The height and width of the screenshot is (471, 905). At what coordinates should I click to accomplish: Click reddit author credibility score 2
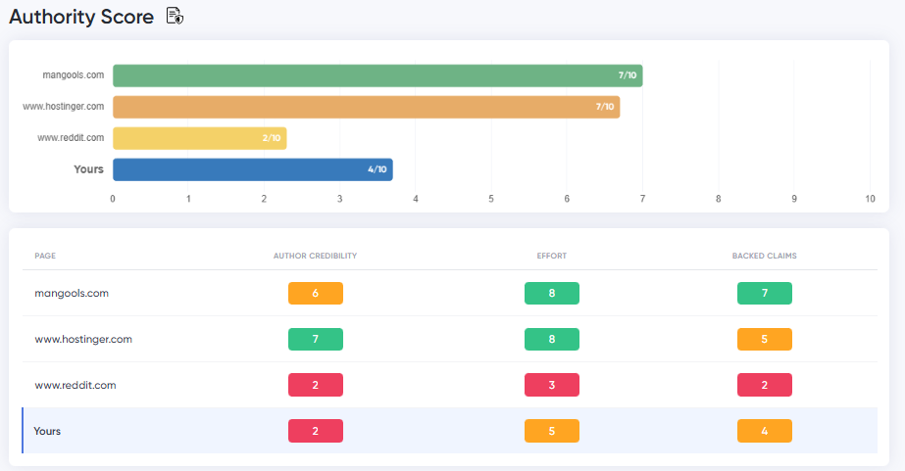coord(316,385)
